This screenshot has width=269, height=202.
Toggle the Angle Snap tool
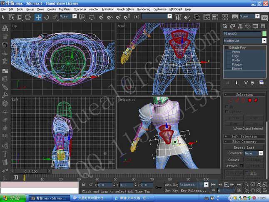pos(110,17)
